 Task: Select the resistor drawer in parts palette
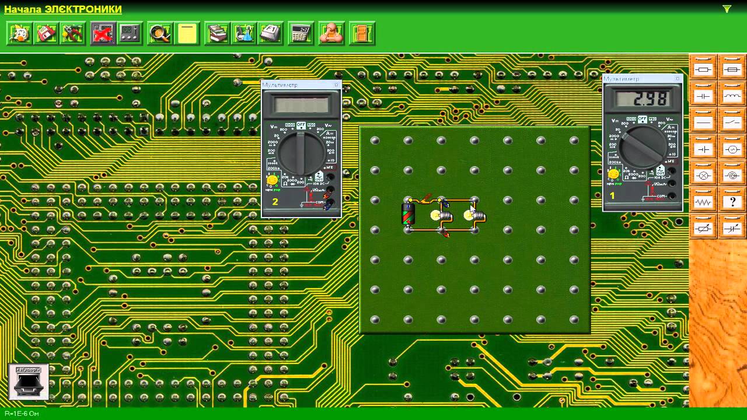point(704,68)
